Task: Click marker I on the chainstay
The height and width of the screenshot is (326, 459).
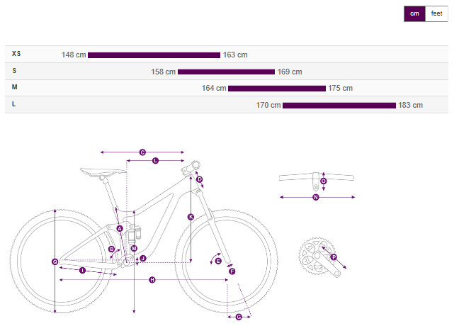Action: pos(82,271)
